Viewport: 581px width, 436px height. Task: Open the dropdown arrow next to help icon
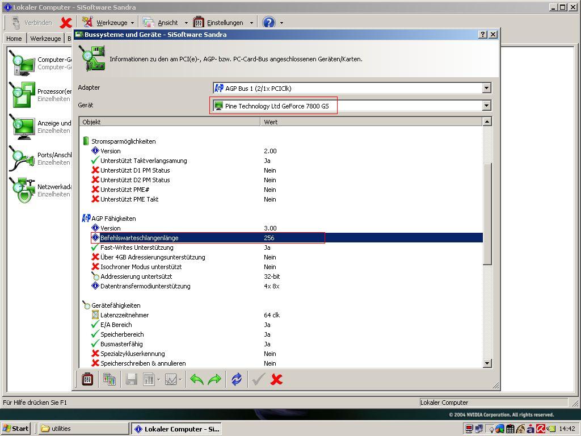281,23
